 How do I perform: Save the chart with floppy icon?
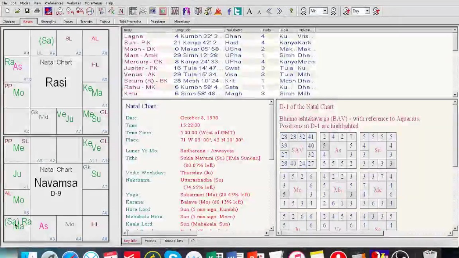pos(27,11)
